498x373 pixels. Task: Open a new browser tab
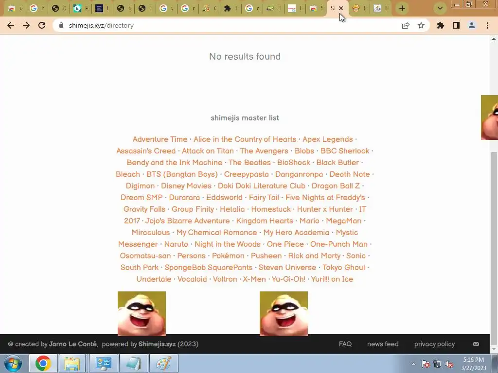point(402,8)
